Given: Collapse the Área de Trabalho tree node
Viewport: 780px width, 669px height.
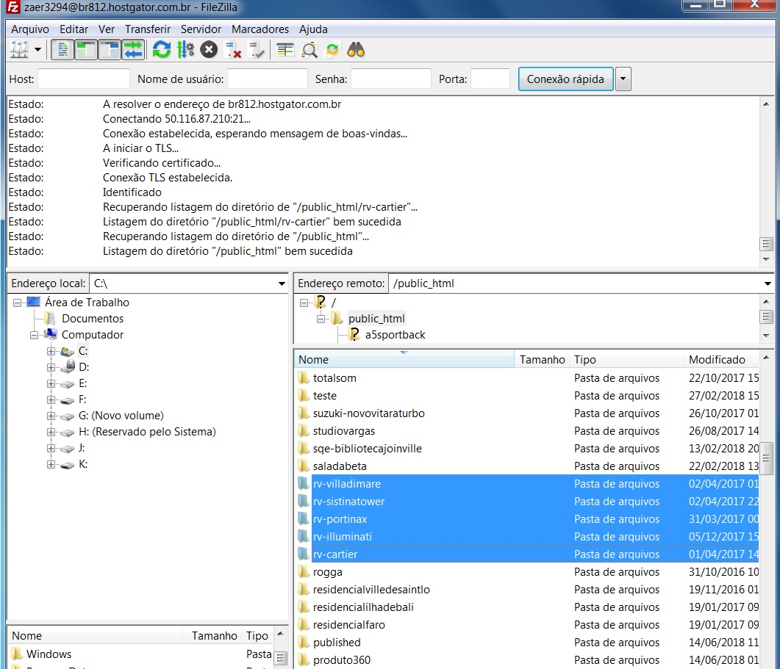Looking at the screenshot, I should point(18,303).
